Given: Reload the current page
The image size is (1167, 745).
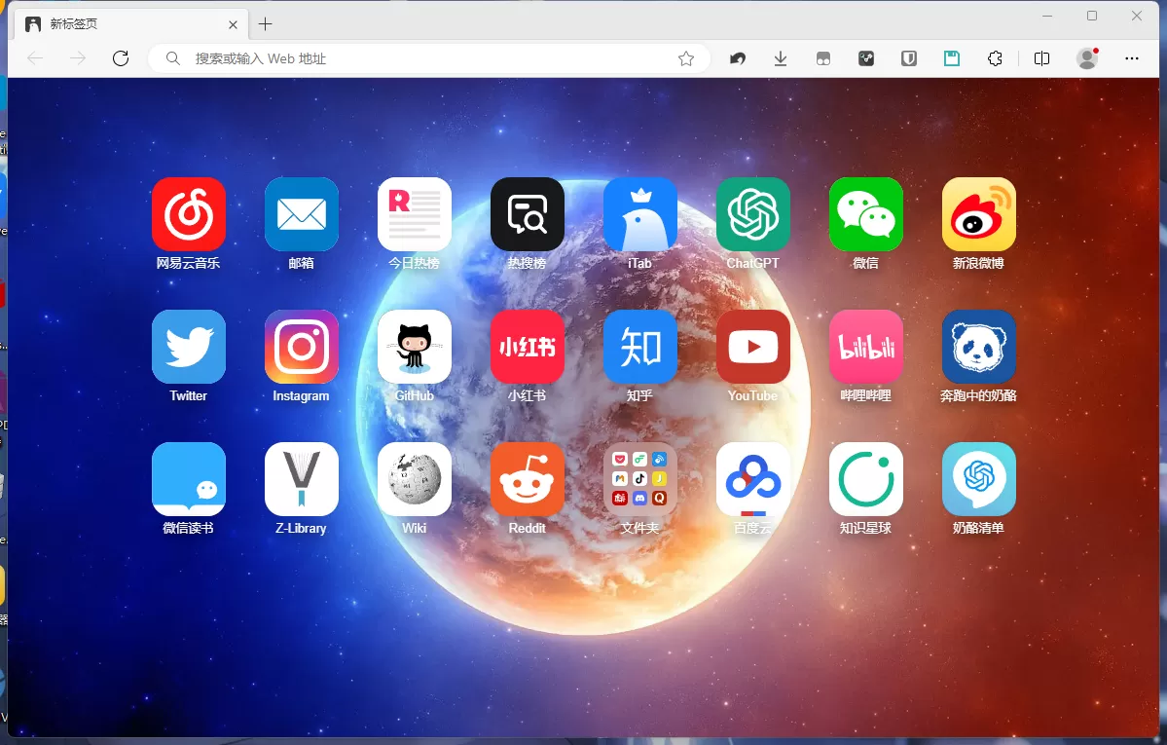Looking at the screenshot, I should (x=120, y=57).
